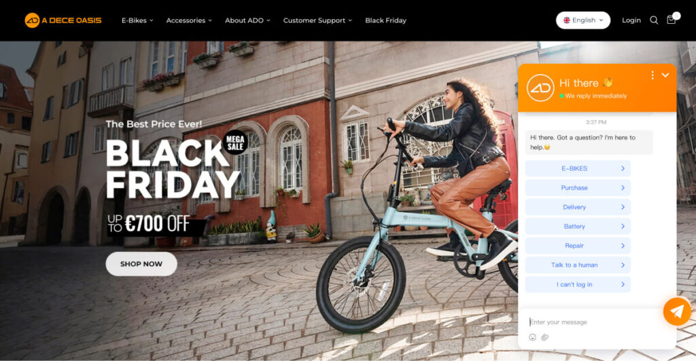Open chat options three-dot menu
This screenshot has height=361, width=696.
point(652,75)
